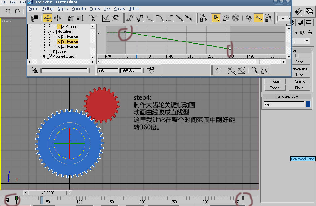Viewport: 316px width, 206px height.
Task: Create a Torus primitive
Action: click(275, 81)
